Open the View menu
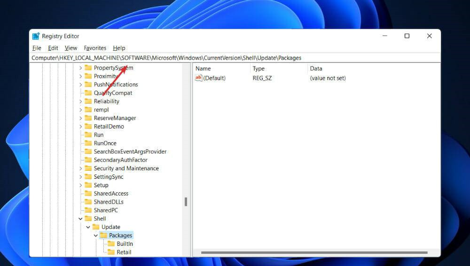This screenshot has height=266, width=470. 71,48
